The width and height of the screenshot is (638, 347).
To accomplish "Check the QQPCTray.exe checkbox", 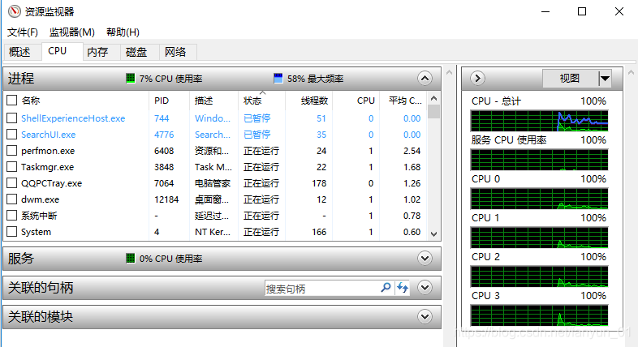I will click(12, 183).
